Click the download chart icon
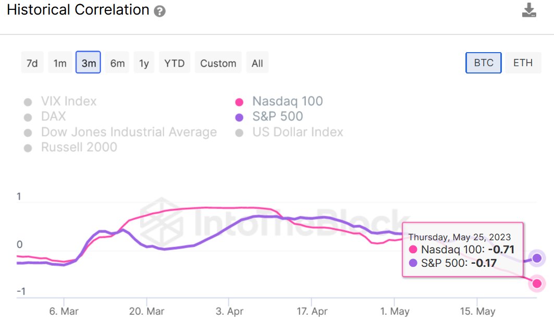 (529, 10)
